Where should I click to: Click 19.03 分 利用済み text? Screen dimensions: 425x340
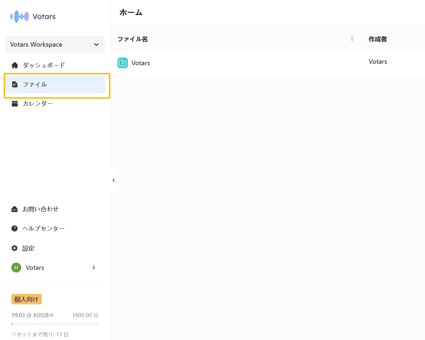(33, 315)
